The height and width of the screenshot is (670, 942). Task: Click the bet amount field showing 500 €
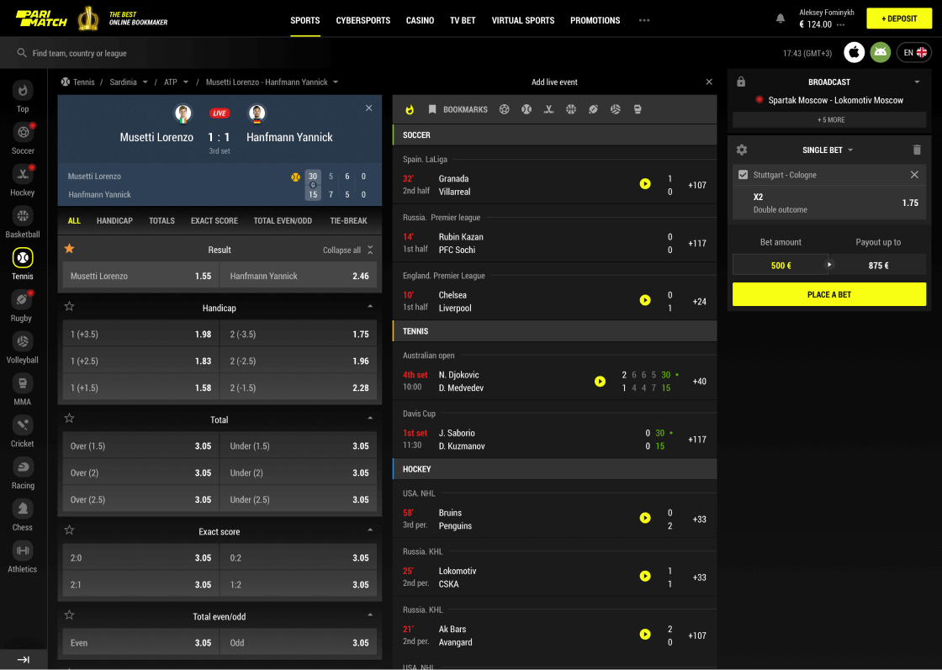[x=780, y=265]
